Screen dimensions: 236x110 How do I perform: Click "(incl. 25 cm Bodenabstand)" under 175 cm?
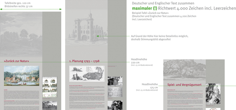[147, 90]
